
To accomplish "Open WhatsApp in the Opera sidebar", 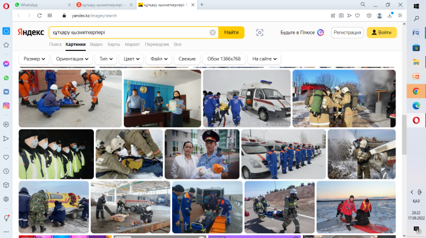I will pyautogui.click(x=6, y=78).
